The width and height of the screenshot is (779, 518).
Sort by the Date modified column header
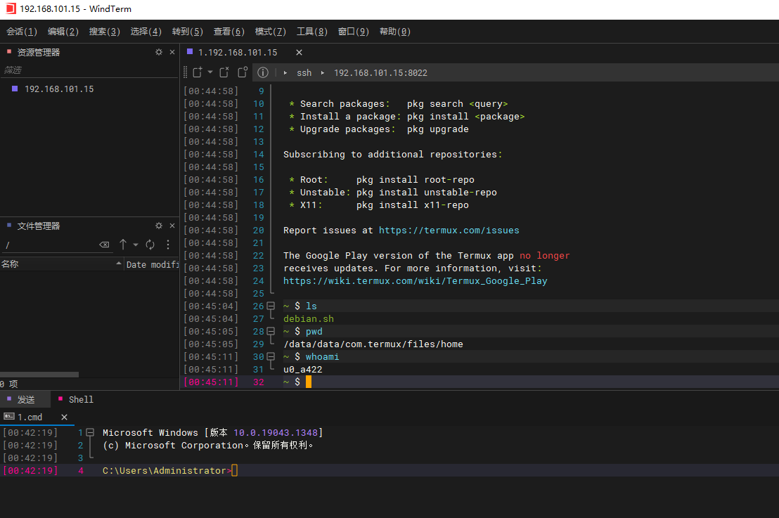click(x=151, y=264)
